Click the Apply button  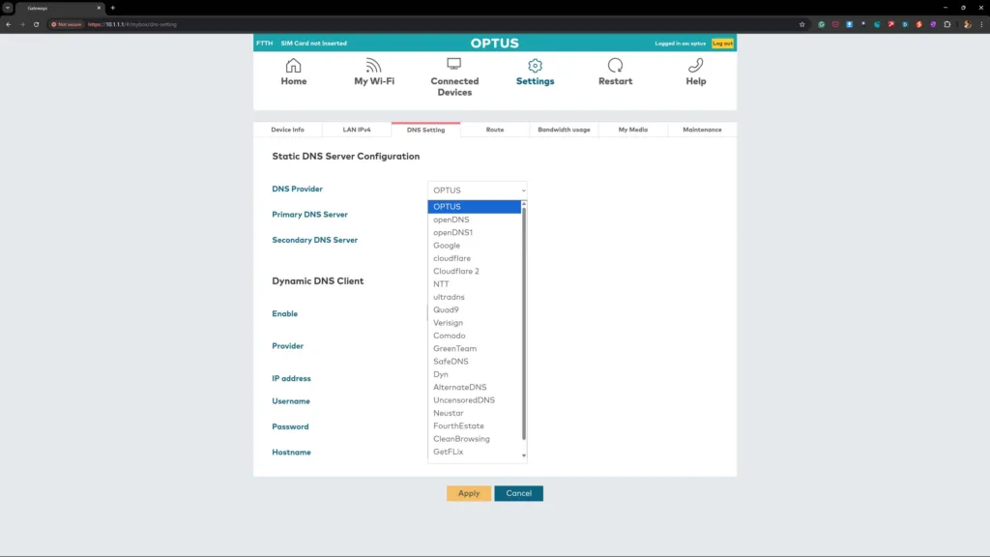469,493
